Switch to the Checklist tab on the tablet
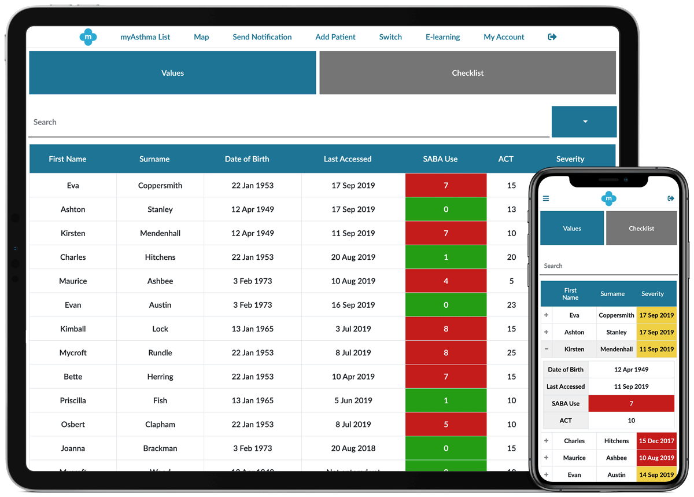 point(467,73)
